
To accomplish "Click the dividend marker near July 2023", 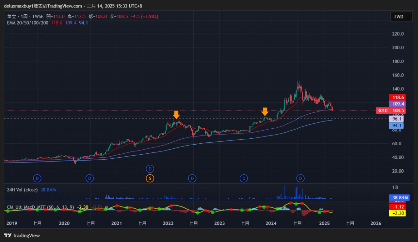I will (x=244, y=178).
